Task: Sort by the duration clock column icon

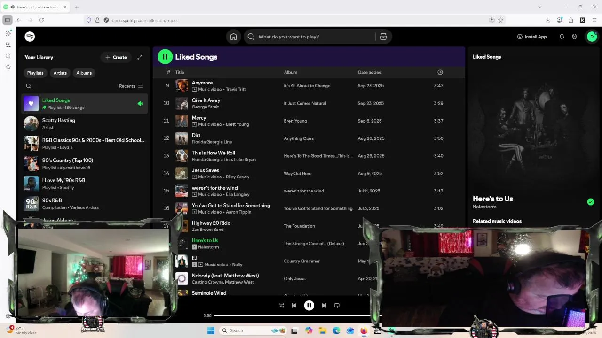Action: point(440,72)
